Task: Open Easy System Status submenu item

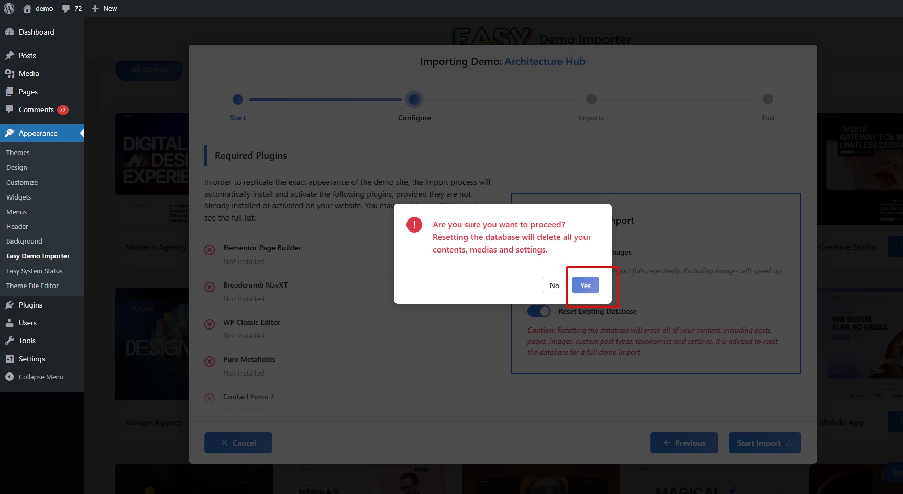Action: [x=35, y=271]
